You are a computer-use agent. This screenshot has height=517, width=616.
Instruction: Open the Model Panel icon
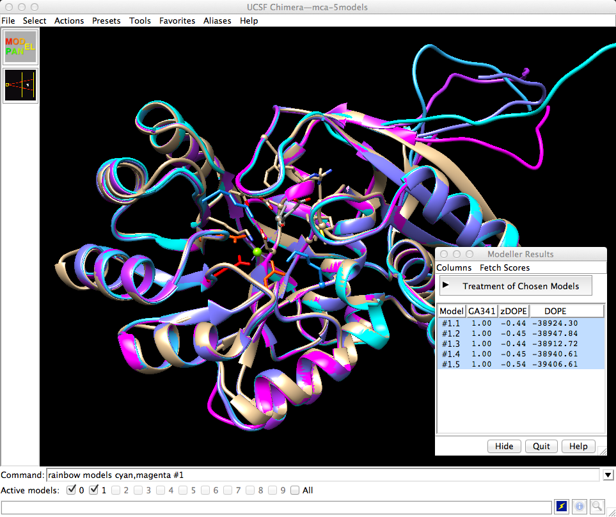point(21,47)
